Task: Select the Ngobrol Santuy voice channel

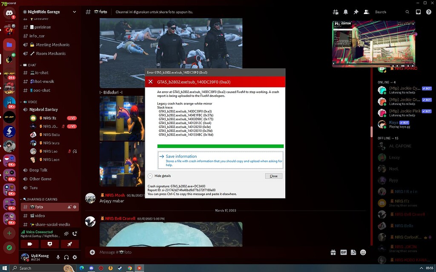Action: pos(49,110)
